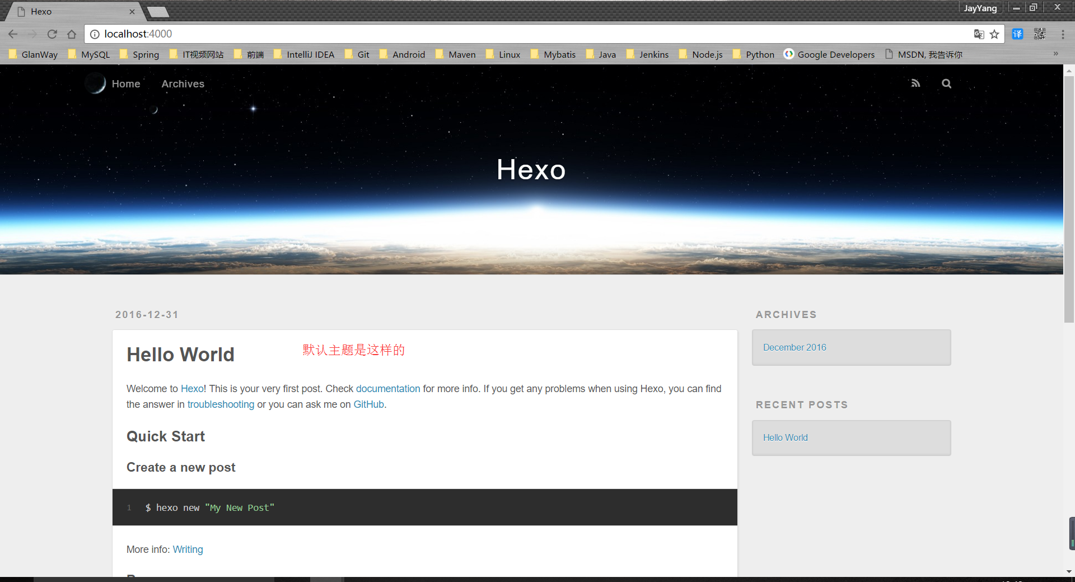Viewport: 1075px width, 582px height.
Task: Open the documentation link
Action: 388,389
